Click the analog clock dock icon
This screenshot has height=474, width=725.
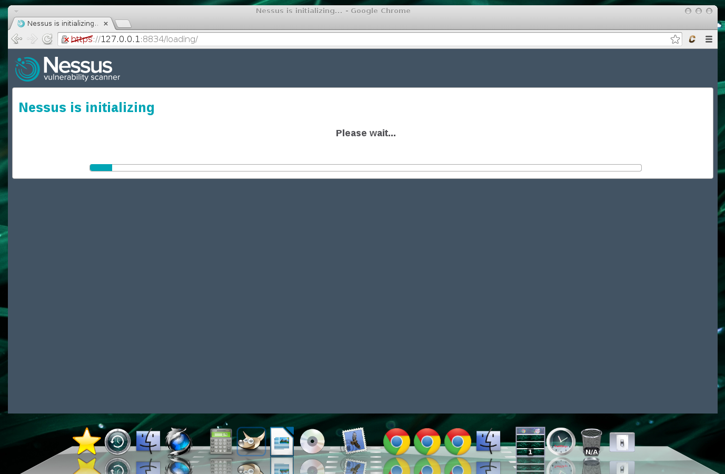tap(561, 441)
